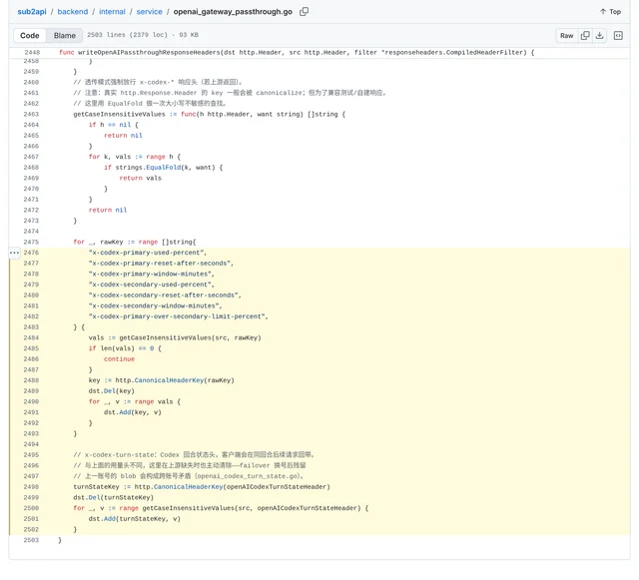Click "return vals" on line 2469

tap(140, 178)
